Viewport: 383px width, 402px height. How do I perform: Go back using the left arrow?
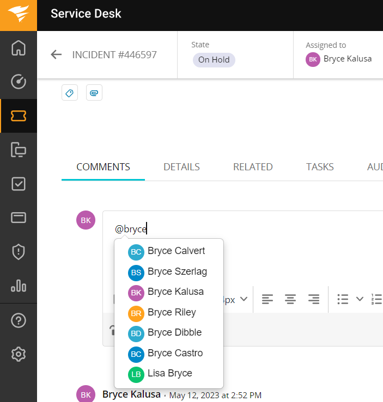(56, 55)
